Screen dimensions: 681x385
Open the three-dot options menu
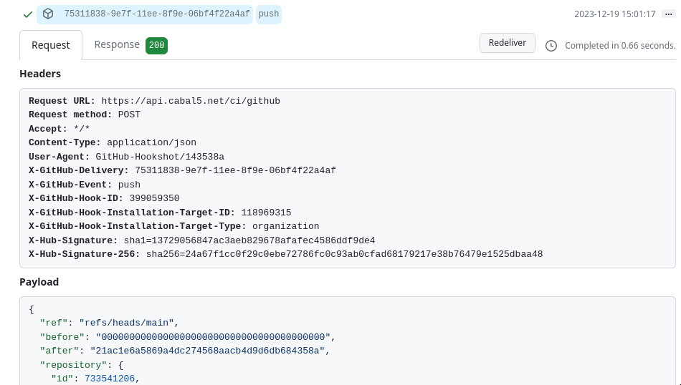pyautogui.click(x=668, y=14)
